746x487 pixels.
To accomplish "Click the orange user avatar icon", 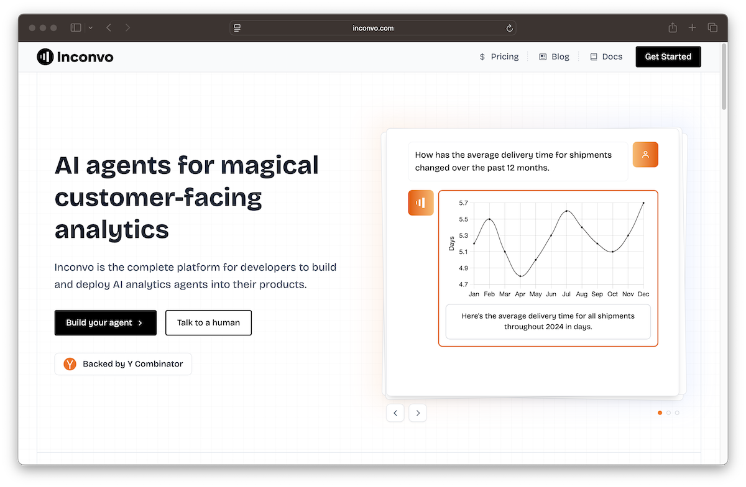I will click(645, 155).
